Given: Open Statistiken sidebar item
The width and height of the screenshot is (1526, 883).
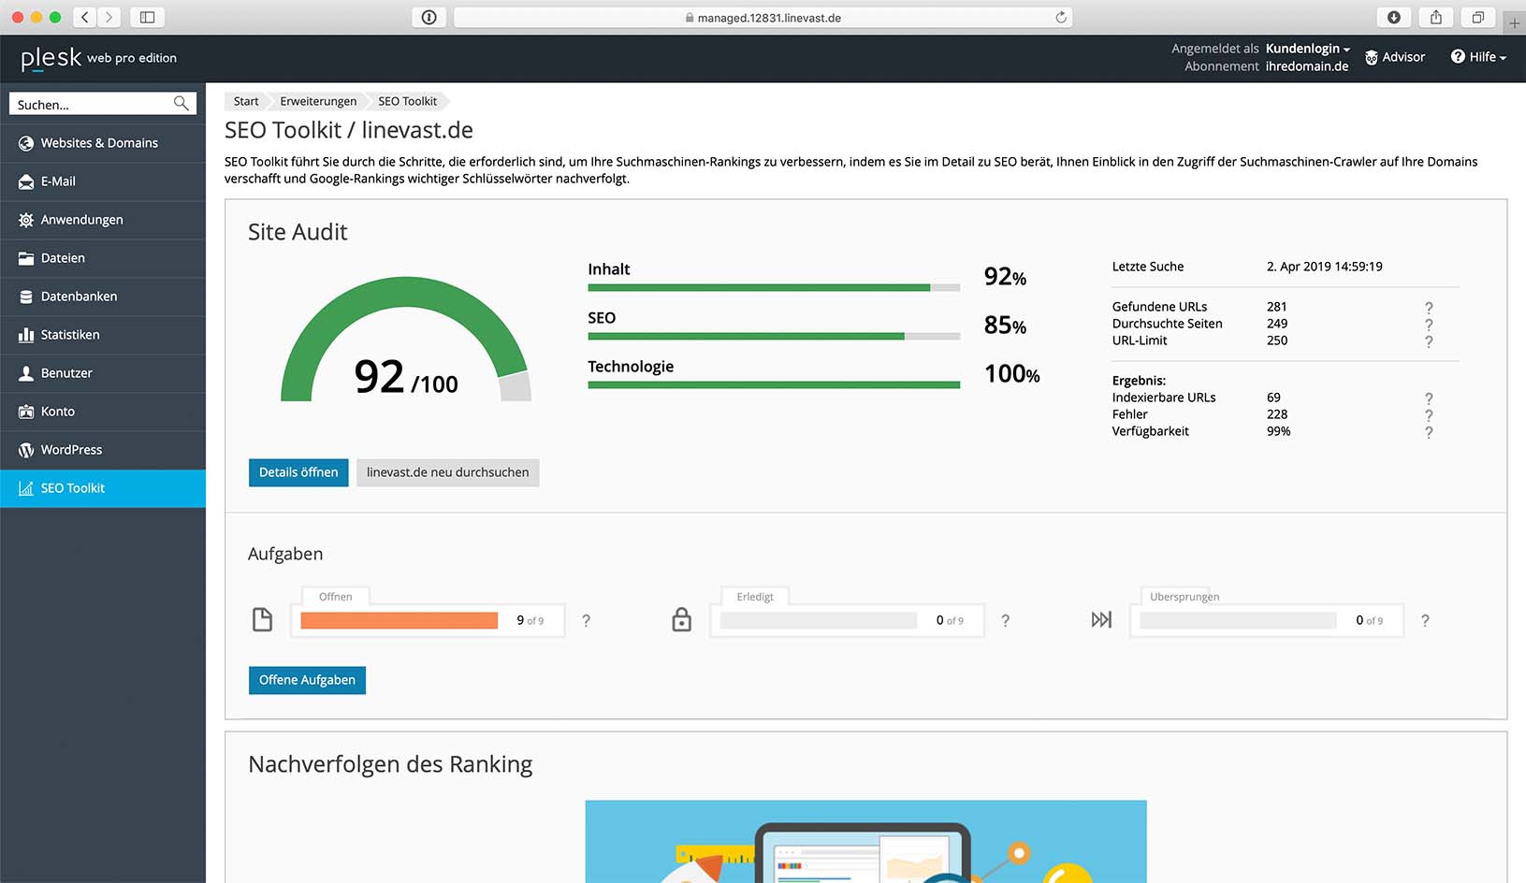Looking at the screenshot, I should (103, 335).
